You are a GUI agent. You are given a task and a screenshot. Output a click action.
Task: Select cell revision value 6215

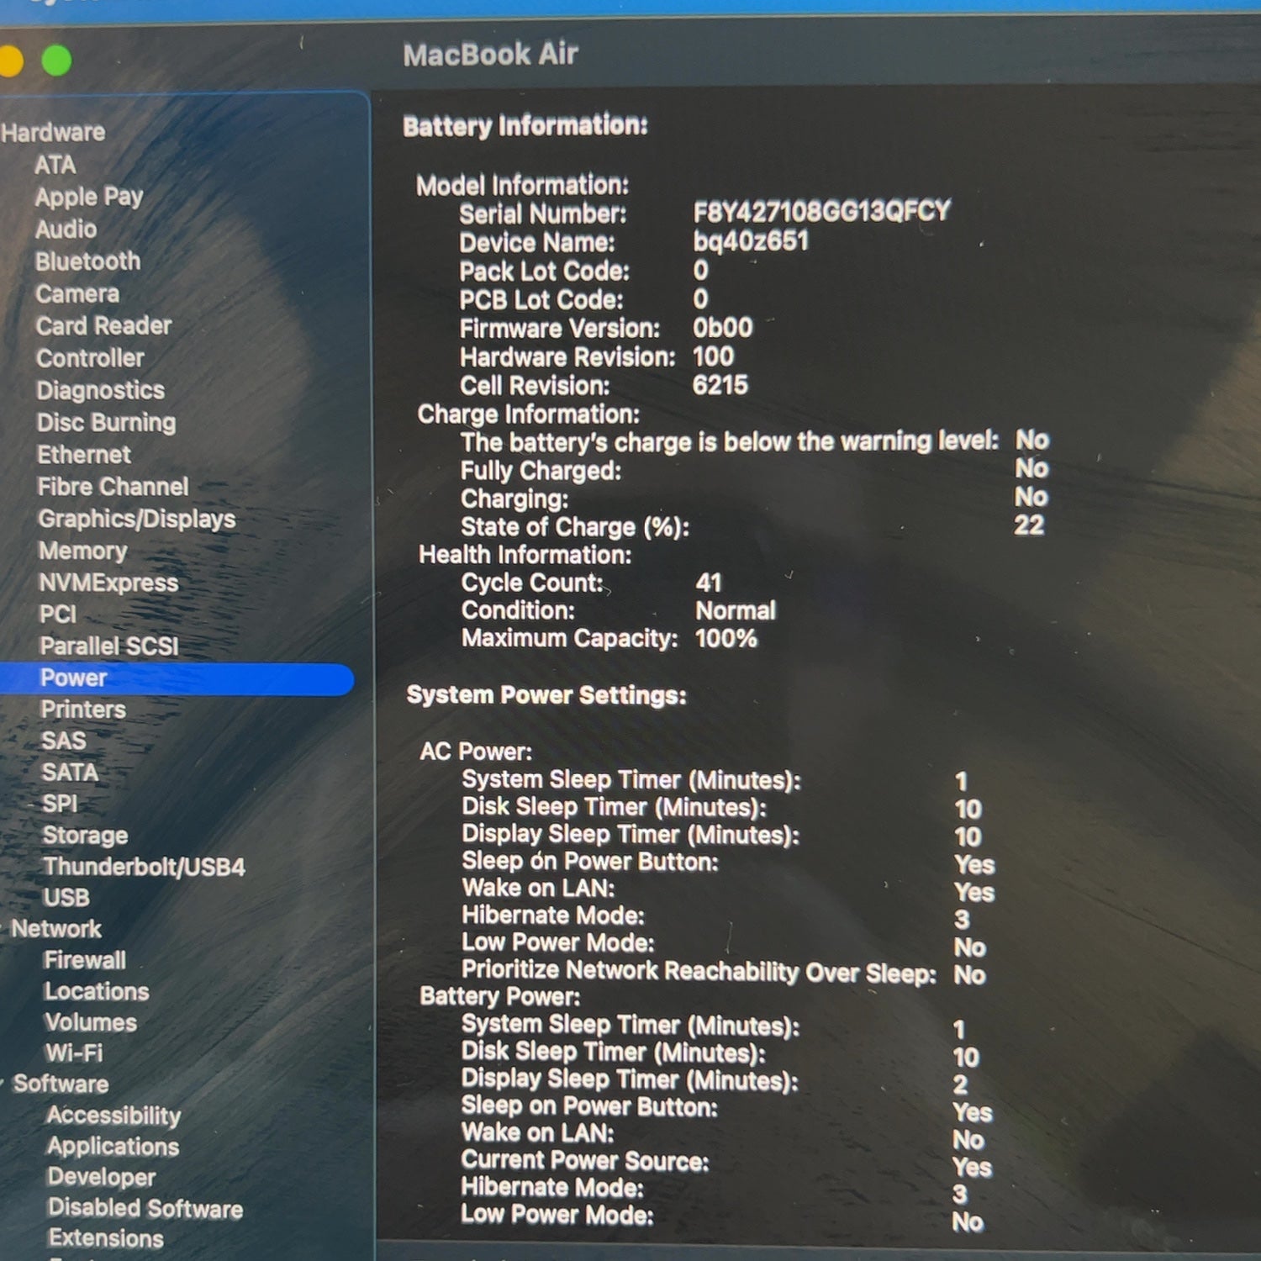point(720,385)
